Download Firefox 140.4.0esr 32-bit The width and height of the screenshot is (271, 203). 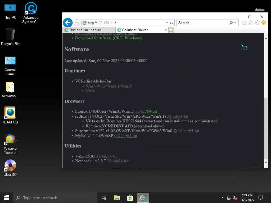[140, 111]
